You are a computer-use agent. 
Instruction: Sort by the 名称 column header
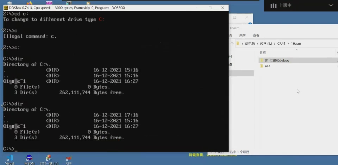[263, 52]
